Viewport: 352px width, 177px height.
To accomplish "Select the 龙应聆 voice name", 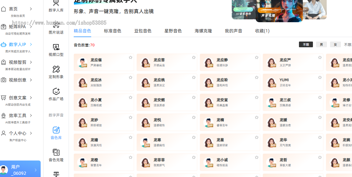I will (222, 80).
